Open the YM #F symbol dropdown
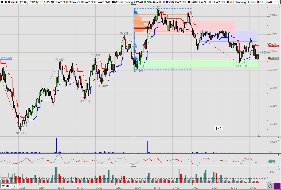Viewport: 281px width, 190px height. 15,186
